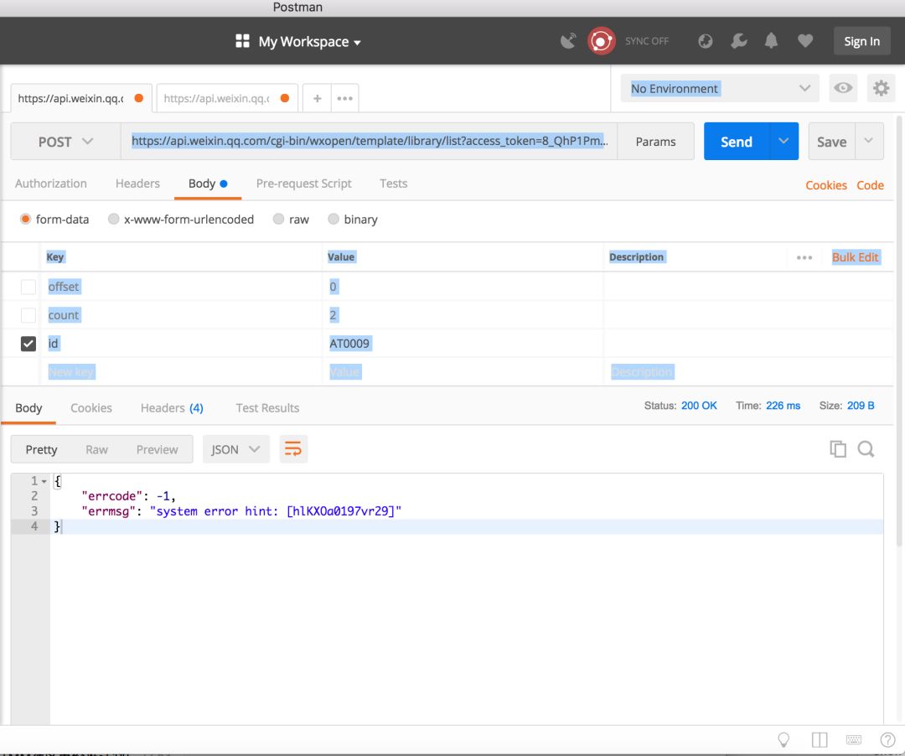Click the blue Send button

point(737,142)
